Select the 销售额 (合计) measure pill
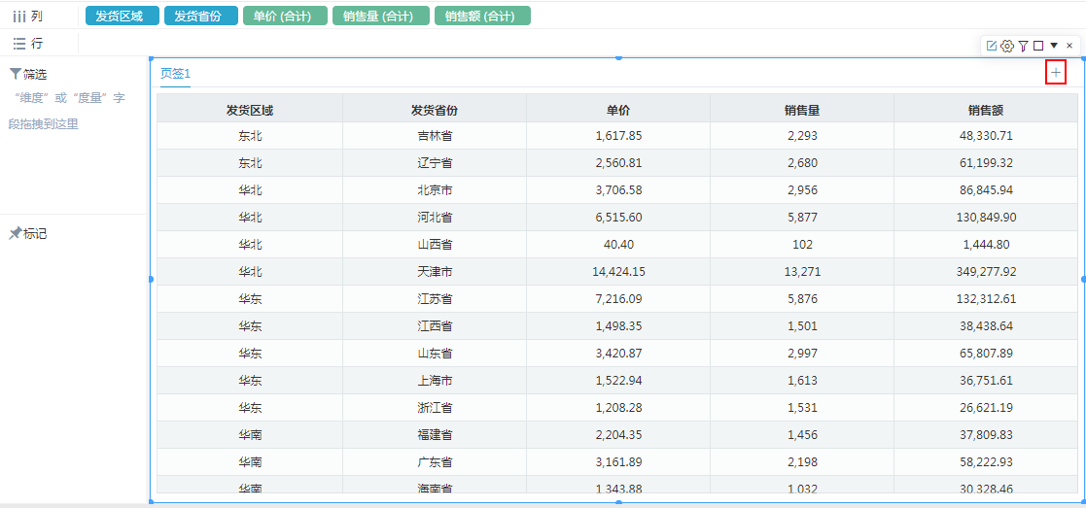This screenshot has width=1086, height=508. 483,16
